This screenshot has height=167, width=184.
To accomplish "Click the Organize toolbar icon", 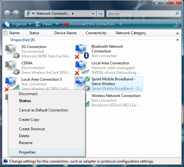I will tap(7, 24).
